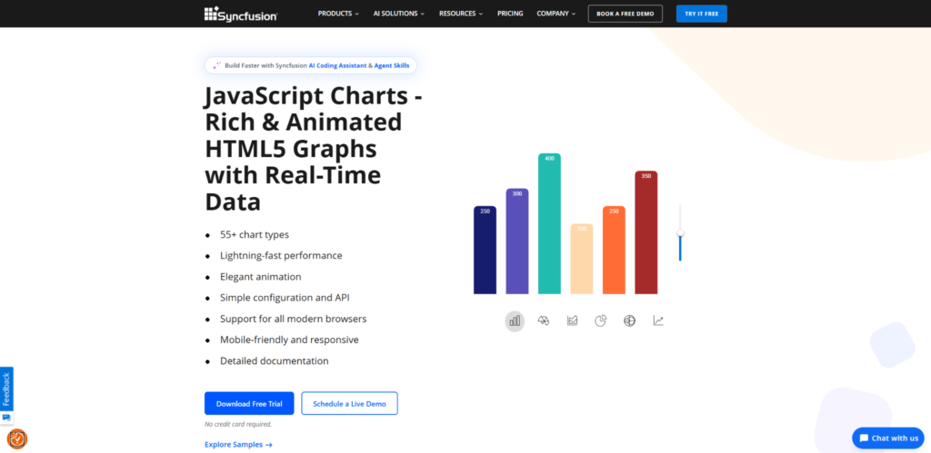This screenshot has height=453, width=931.
Task: Expand the Company dropdown menu
Action: click(x=556, y=14)
